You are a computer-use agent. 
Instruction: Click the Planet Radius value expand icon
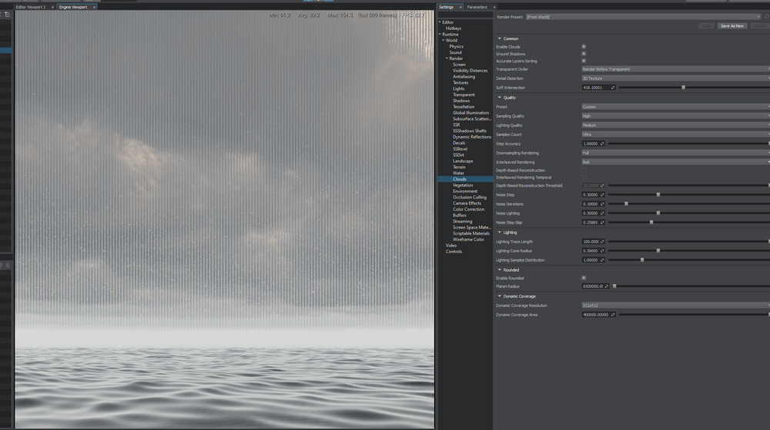point(607,286)
